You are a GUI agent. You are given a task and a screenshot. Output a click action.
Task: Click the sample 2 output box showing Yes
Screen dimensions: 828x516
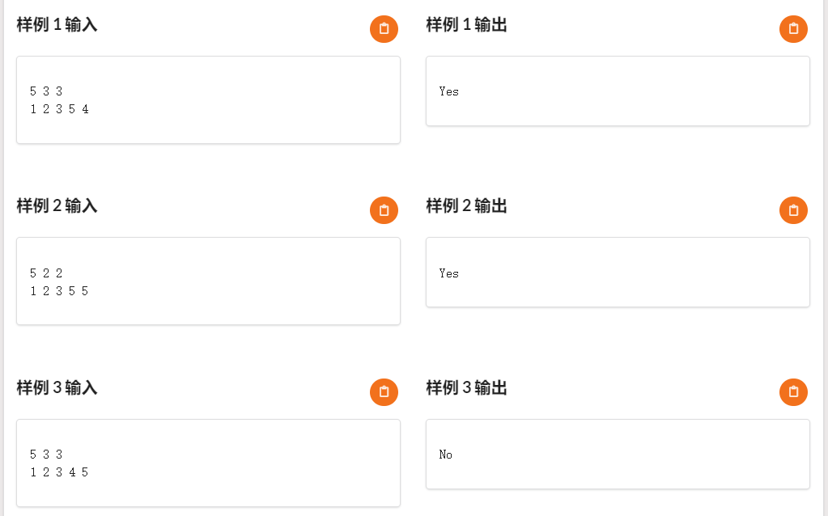click(618, 273)
